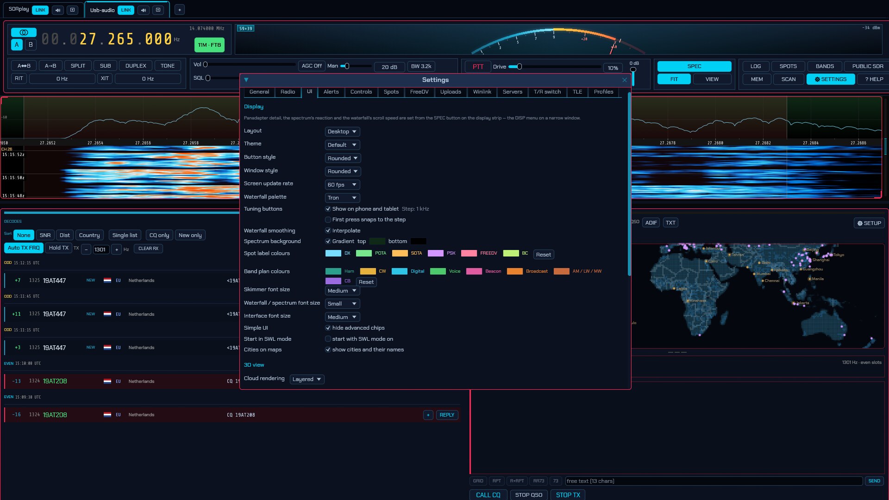Increase TX frequency with plus button
Screen dimensions: 889x500
117,250
